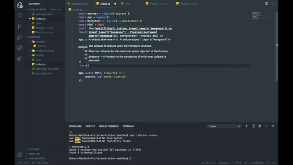
Task: Open the DEBUG CONSOLE panel tab
Action: coord(109,126)
